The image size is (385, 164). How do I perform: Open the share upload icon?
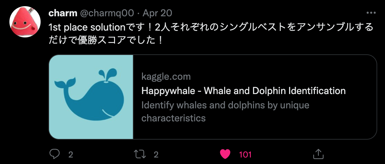tap(318, 154)
